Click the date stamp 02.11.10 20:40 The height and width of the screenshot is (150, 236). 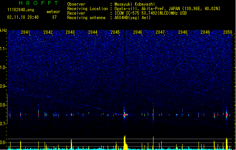(x=23, y=17)
